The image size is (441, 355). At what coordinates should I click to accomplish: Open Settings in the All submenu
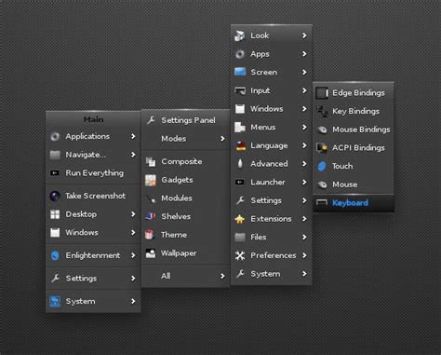[x=272, y=200]
